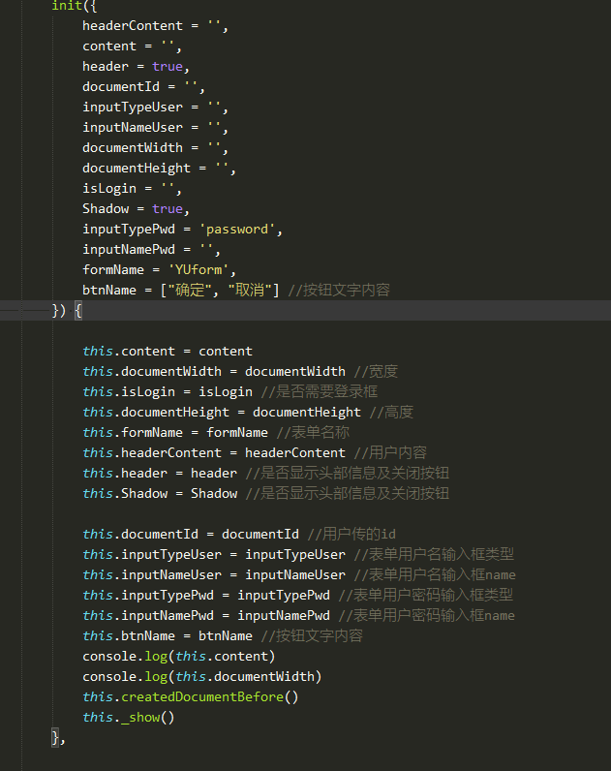Click the 'init({' function declaration
Image resolution: width=611 pixels, height=771 pixels.
pyautogui.click(x=75, y=6)
